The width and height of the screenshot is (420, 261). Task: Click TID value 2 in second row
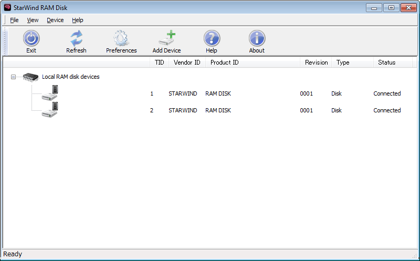152,110
